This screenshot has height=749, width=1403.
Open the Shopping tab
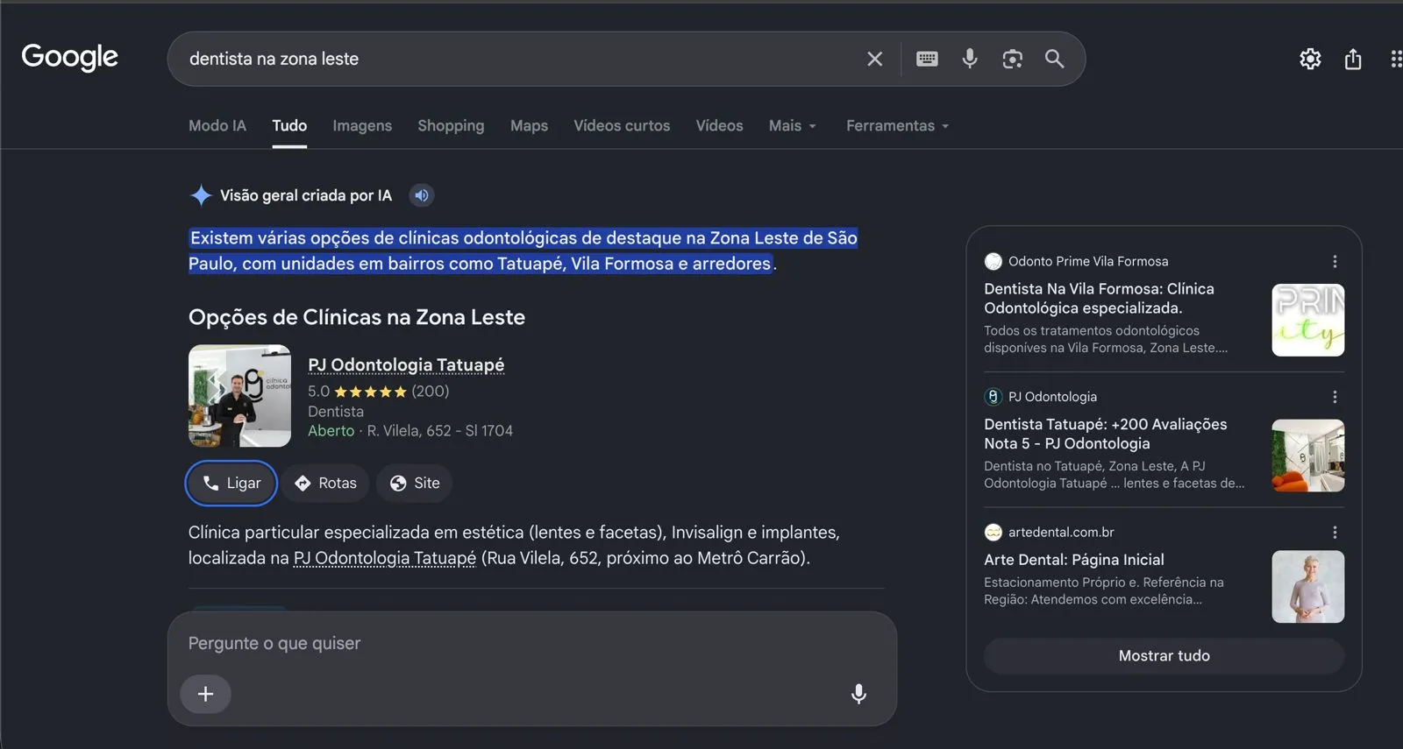tap(451, 125)
